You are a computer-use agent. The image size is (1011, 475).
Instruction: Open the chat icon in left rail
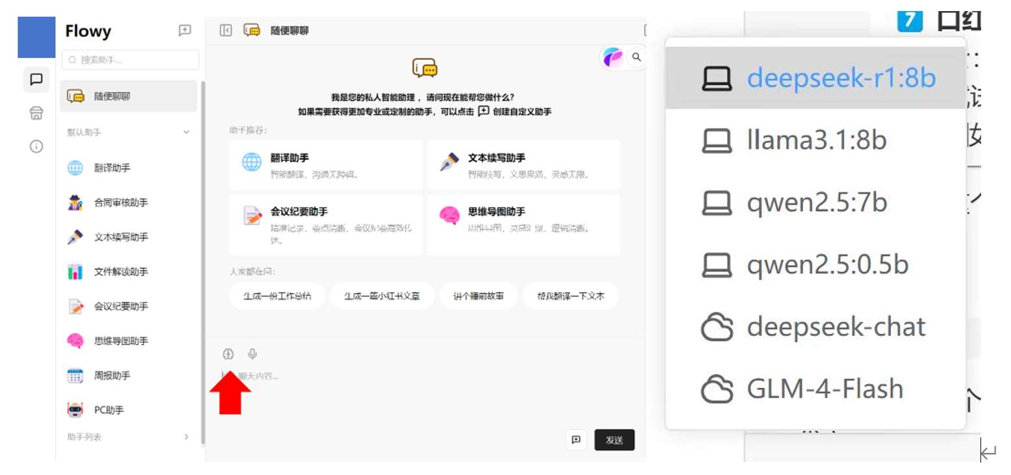pos(36,79)
